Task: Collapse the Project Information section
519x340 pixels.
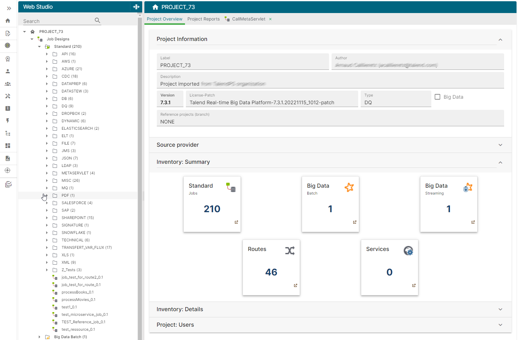Action: 500,40
